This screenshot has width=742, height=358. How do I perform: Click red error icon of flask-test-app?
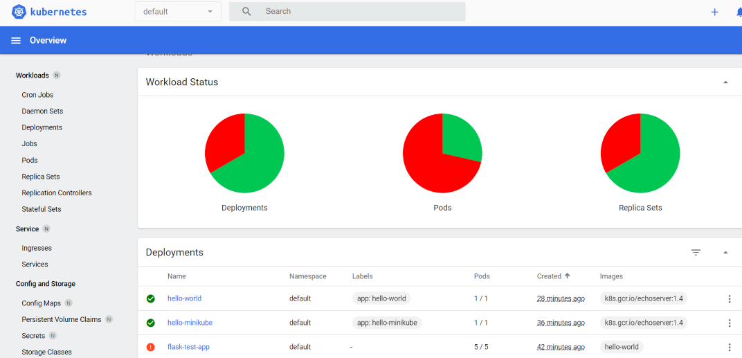point(150,347)
